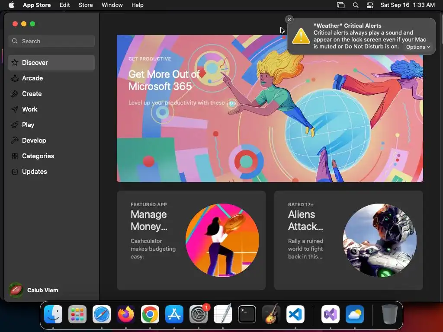This screenshot has width=443, height=332.
Task: Open Terminal from the Dock
Action: [247, 314]
